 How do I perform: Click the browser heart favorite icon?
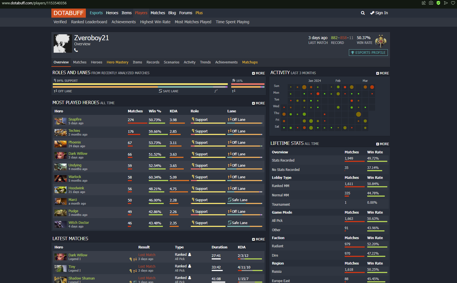point(453,3)
